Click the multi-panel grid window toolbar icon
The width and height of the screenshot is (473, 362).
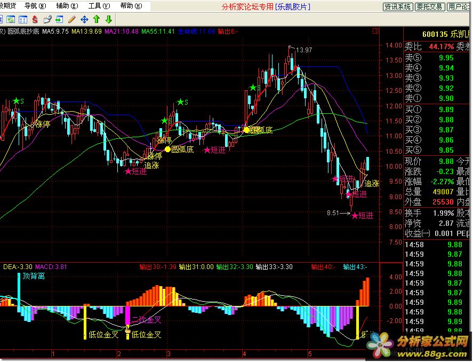pos(22,20)
